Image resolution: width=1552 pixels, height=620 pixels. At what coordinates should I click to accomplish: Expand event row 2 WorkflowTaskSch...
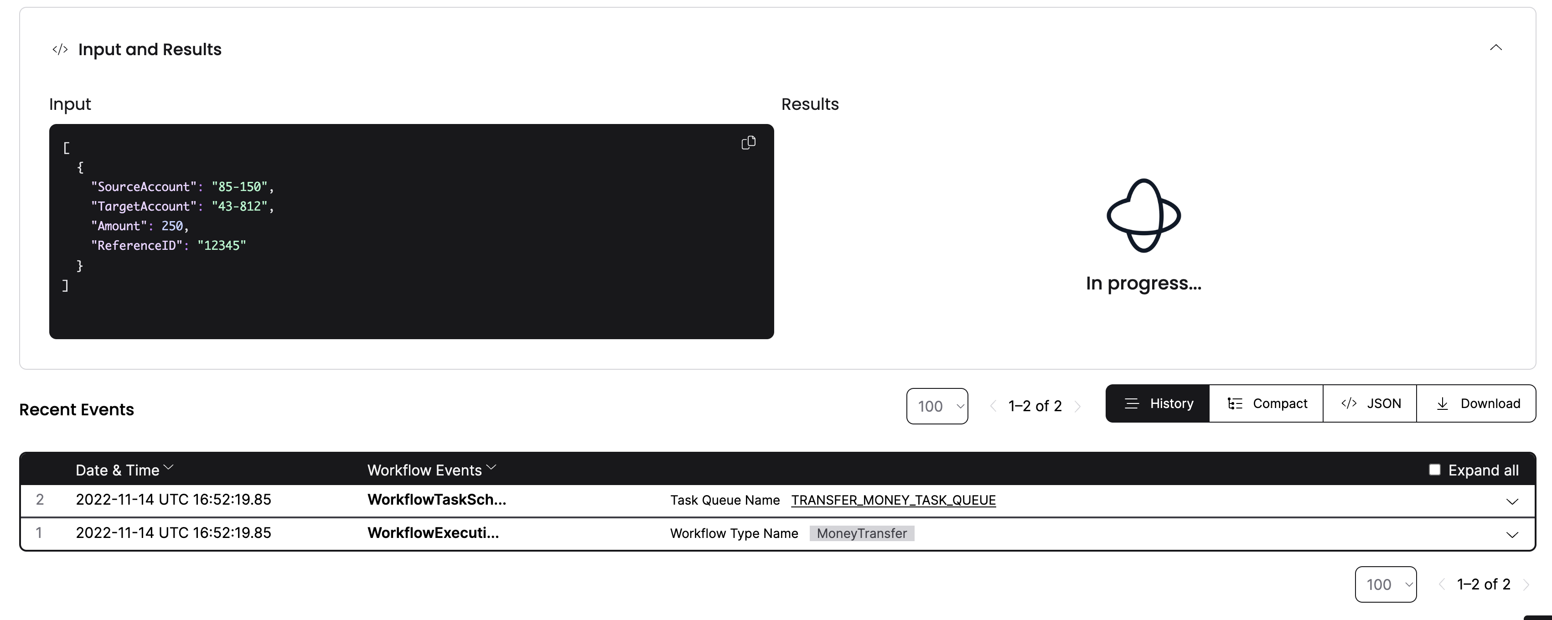click(1511, 499)
